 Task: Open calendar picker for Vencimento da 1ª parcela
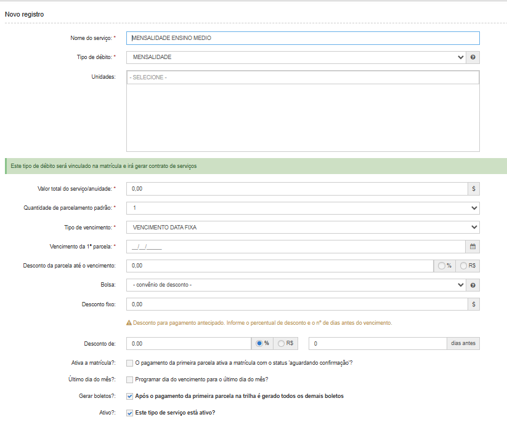[473, 247]
